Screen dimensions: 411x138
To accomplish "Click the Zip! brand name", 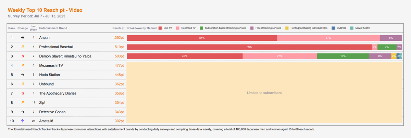I will pyautogui.click(x=43, y=102).
